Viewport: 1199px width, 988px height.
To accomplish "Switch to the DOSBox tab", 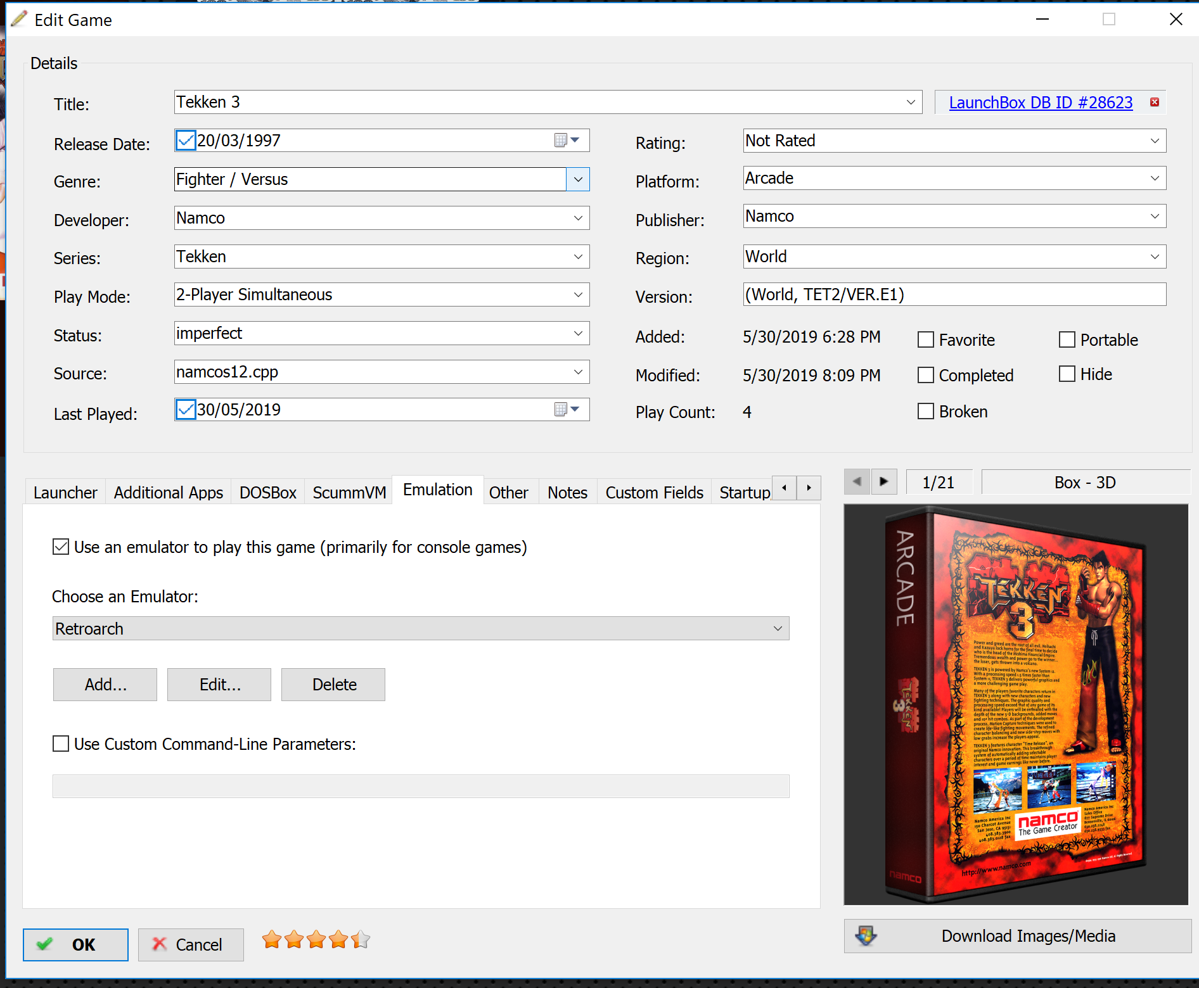I will (268, 492).
